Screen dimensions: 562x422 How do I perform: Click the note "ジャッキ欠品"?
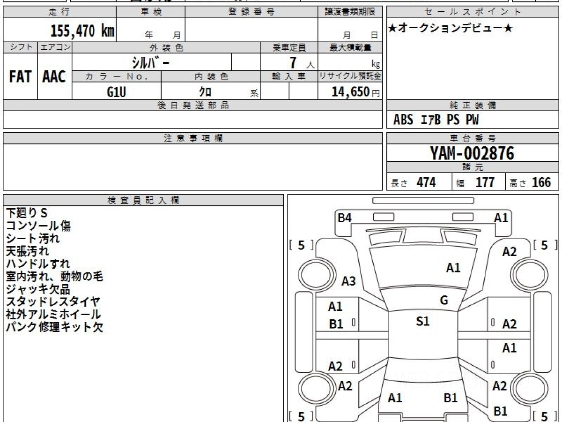(x=38, y=289)
